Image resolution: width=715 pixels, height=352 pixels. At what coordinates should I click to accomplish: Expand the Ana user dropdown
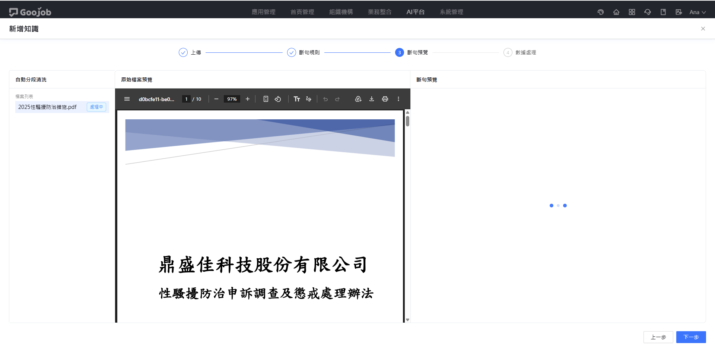tap(697, 12)
